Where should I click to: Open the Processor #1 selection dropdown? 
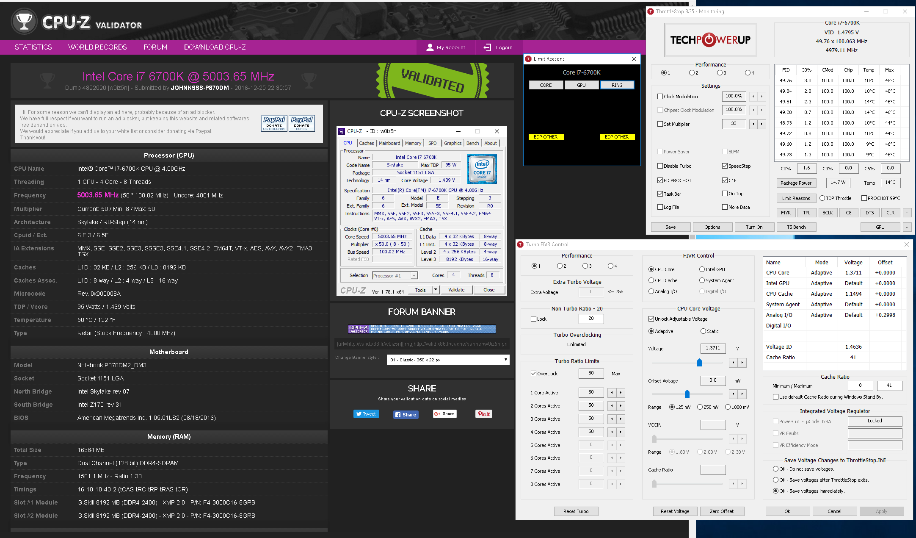(x=395, y=276)
